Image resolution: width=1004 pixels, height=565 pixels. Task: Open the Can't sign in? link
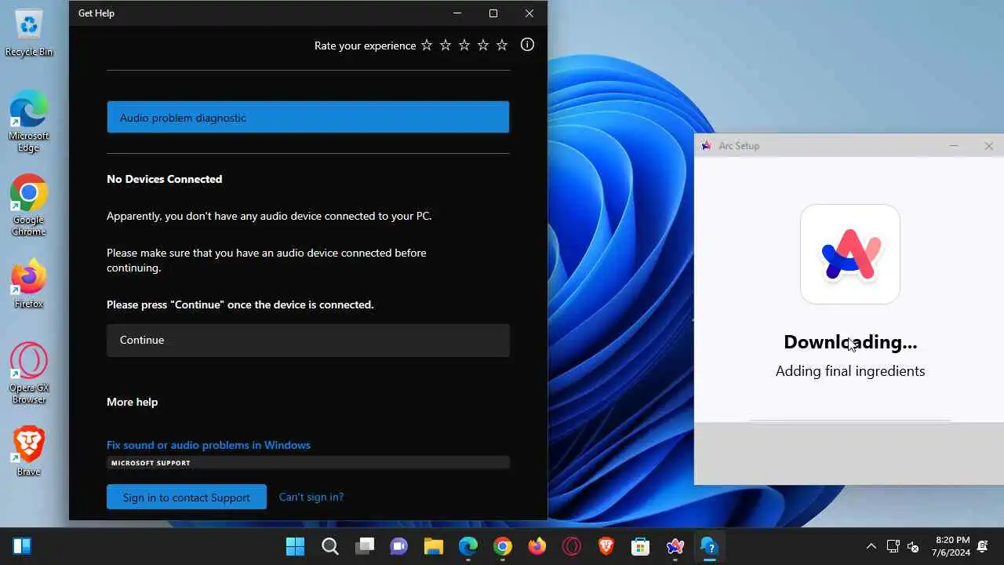[311, 497]
